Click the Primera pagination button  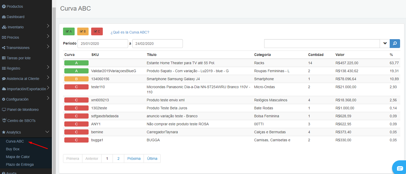(x=73, y=159)
